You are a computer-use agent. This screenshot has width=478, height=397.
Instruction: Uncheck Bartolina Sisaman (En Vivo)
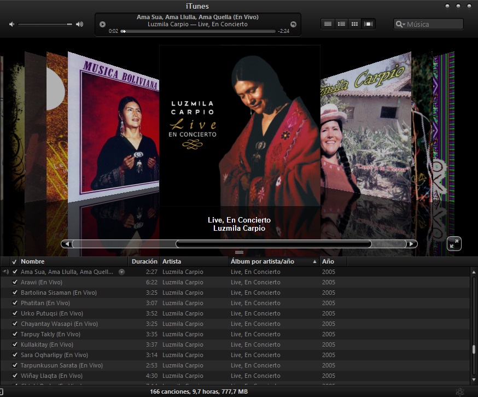click(15, 293)
